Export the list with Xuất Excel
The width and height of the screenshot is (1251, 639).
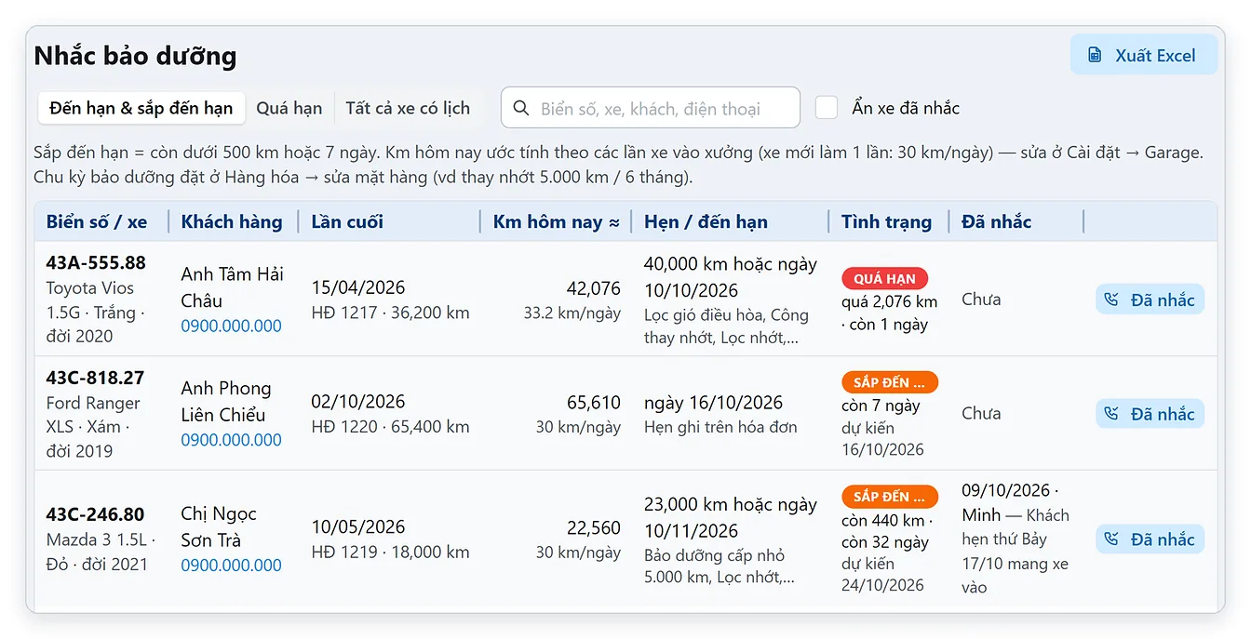pos(1144,55)
